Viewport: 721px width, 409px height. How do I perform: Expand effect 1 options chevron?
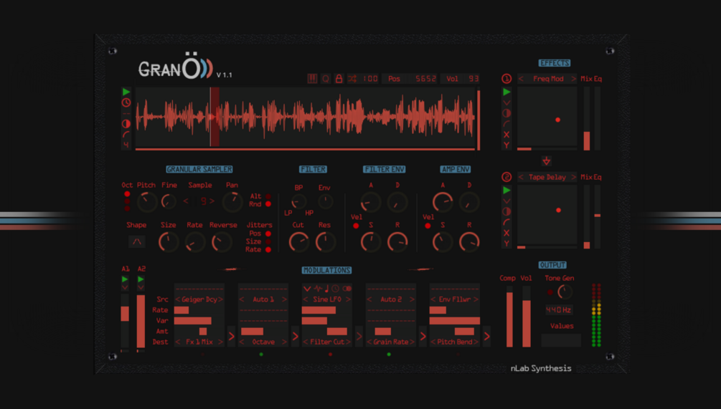click(506, 103)
